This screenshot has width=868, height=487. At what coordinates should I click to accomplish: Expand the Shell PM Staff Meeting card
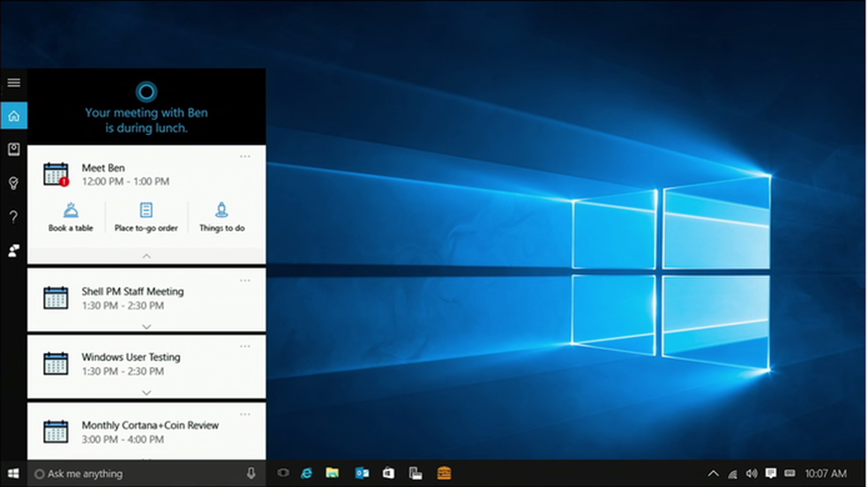point(146,326)
